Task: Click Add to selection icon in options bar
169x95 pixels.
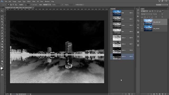Action: pos(11,5)
